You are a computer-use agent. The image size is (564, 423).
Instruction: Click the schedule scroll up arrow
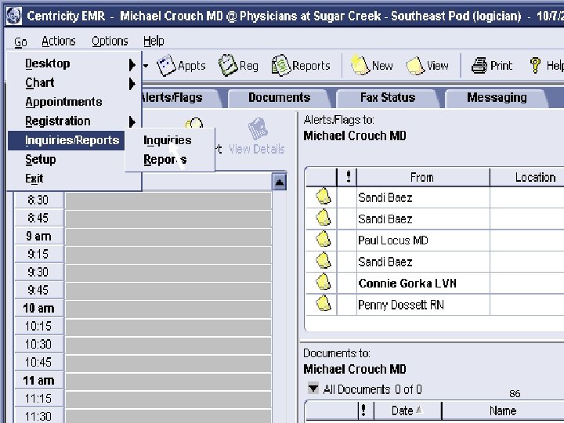[280, 182]
